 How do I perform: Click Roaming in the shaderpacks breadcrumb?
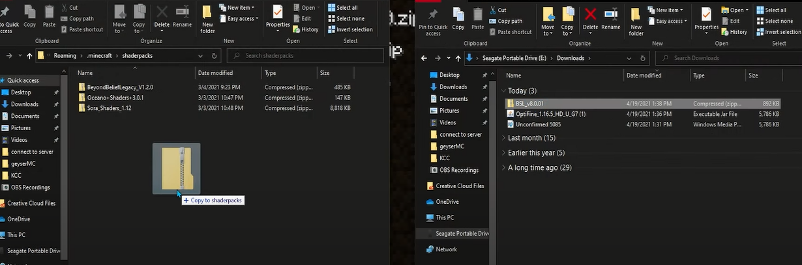65,55
